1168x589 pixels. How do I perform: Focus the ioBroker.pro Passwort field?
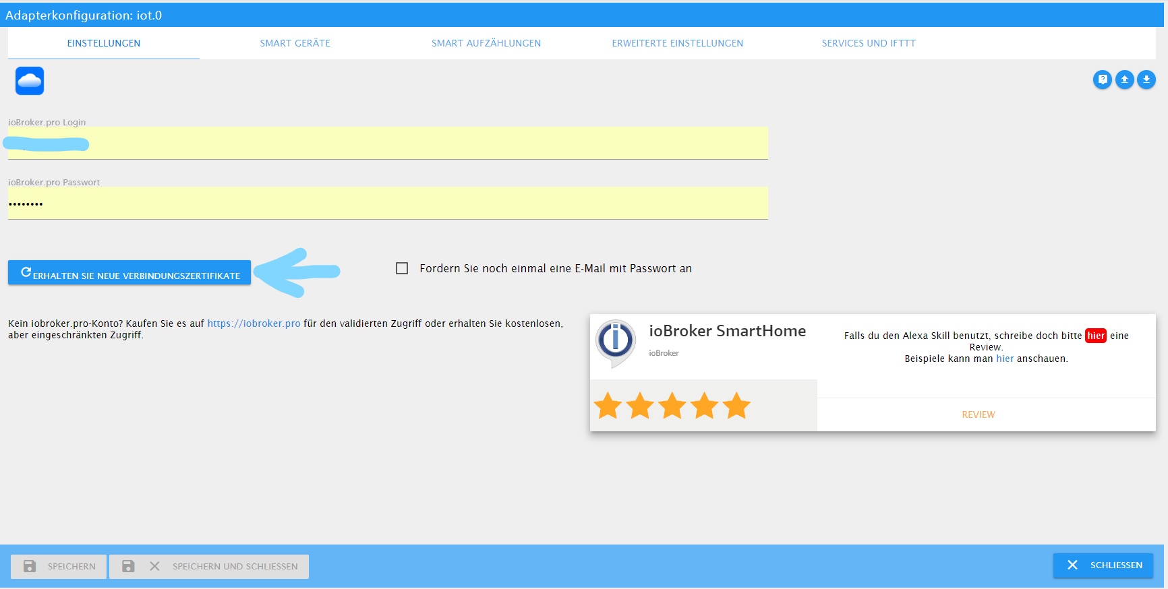(x=388, y=203)
